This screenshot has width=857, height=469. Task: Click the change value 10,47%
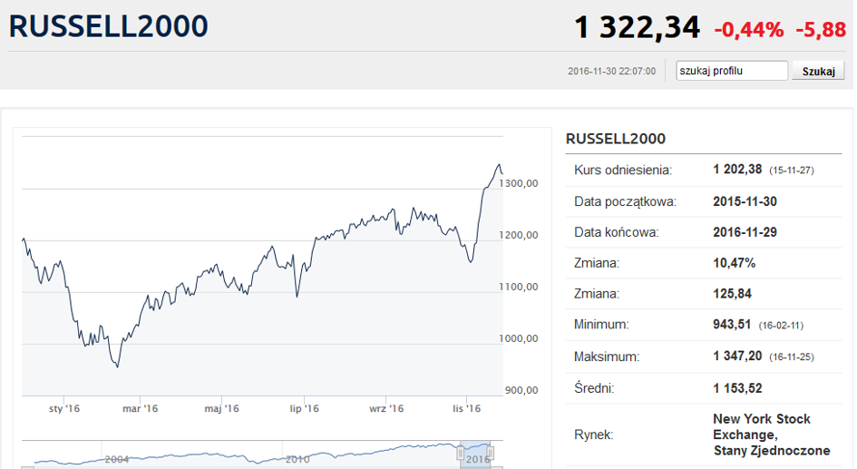click(x=734, y=263)
